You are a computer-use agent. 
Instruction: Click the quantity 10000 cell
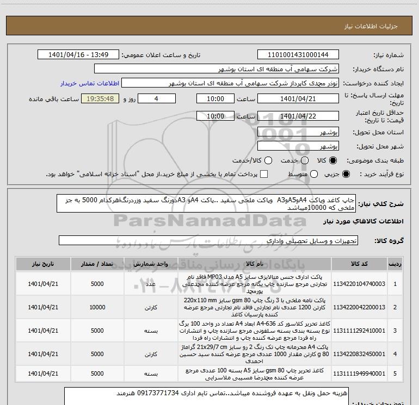tap(97, 307)
